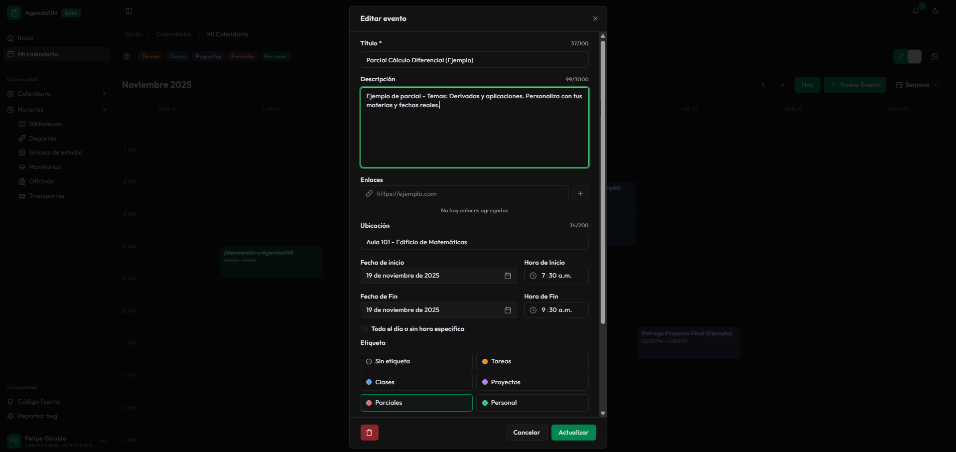956x452 pixels.
Task: Select Sin etiqueta label option
Action: coord(416,361)
